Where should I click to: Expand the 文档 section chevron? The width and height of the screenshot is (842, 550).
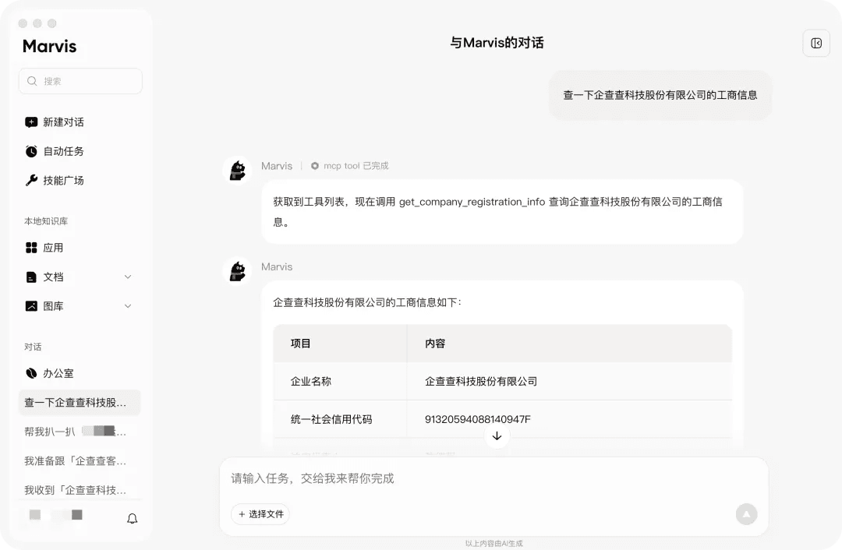tap(128, 277)
